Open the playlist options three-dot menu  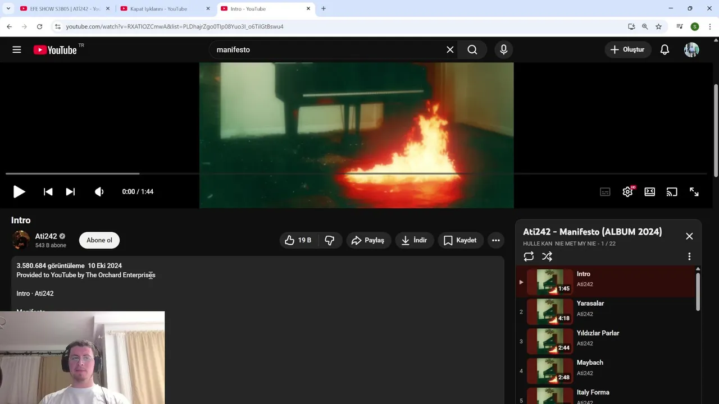[689, 256]
